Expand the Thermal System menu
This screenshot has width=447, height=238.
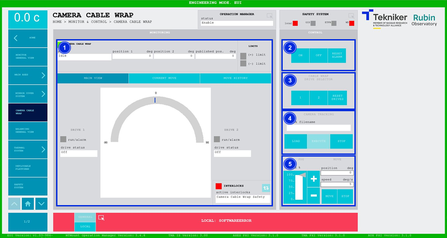click(28, 149)
